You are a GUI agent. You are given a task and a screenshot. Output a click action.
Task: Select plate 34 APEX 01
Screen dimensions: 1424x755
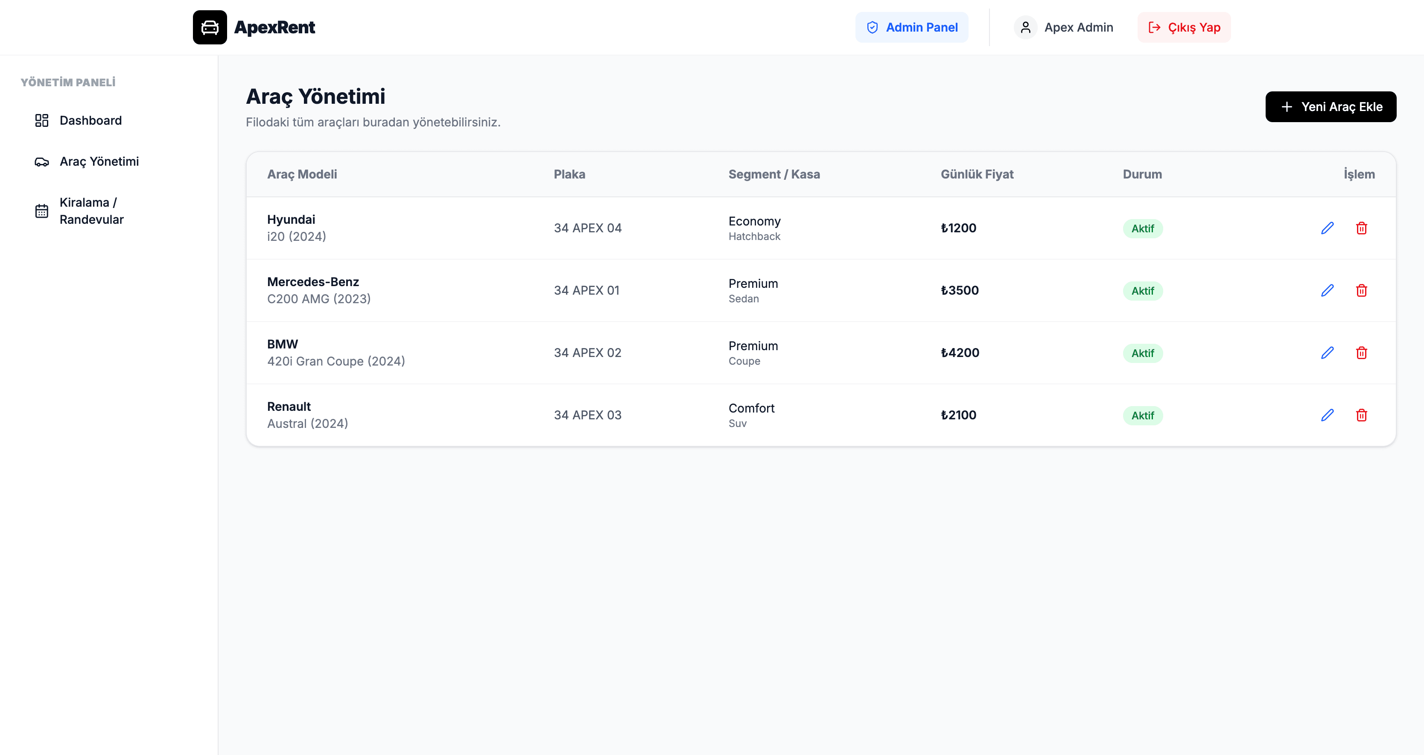click(587, 290)
